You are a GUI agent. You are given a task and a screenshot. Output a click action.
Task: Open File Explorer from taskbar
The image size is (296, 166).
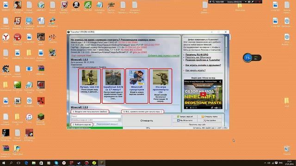click(x=34, y=163)
